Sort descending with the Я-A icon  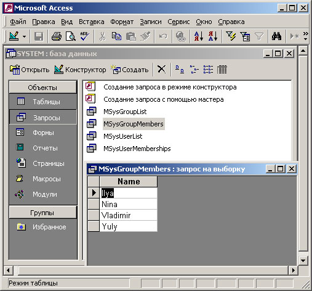tap(213, 36)
